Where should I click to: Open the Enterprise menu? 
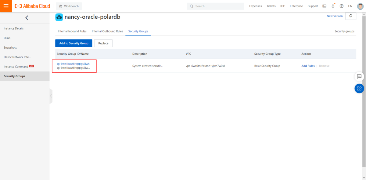point(296,6)
